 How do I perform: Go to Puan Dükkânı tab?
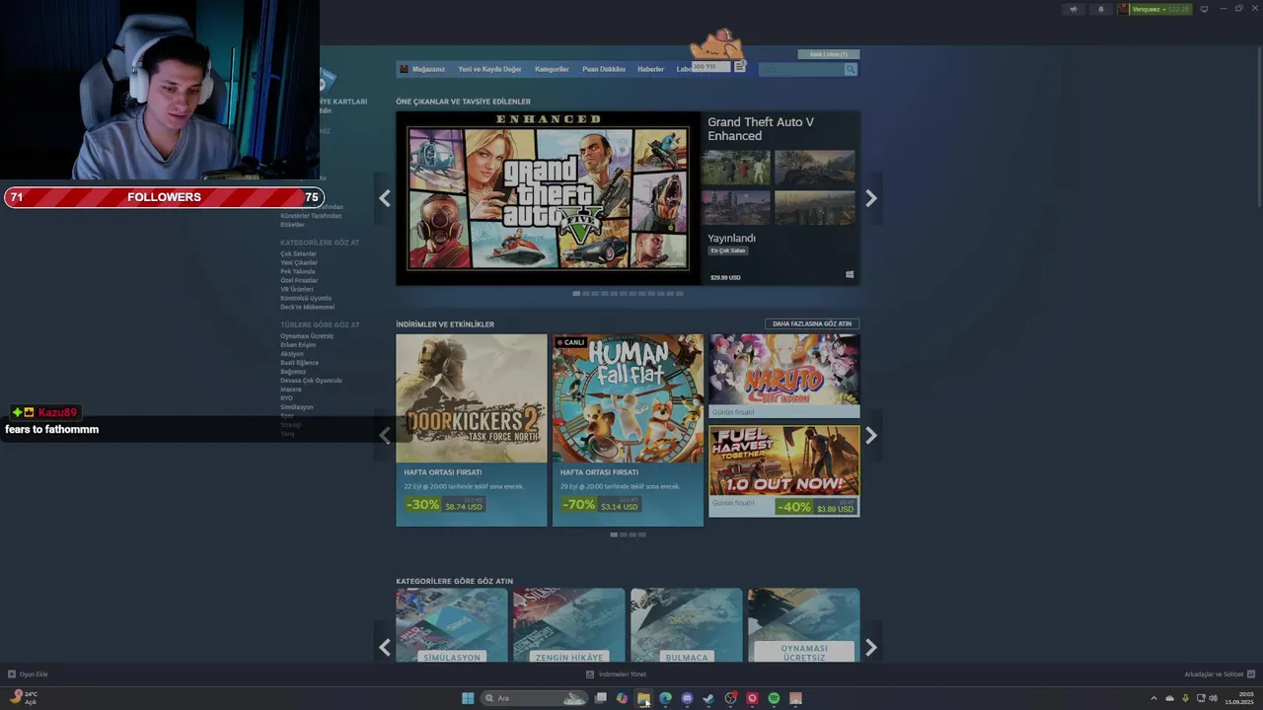604,69
